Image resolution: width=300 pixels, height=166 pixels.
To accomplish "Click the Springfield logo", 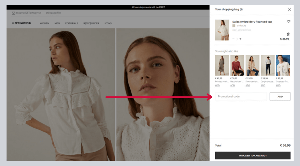I will 22,23.
